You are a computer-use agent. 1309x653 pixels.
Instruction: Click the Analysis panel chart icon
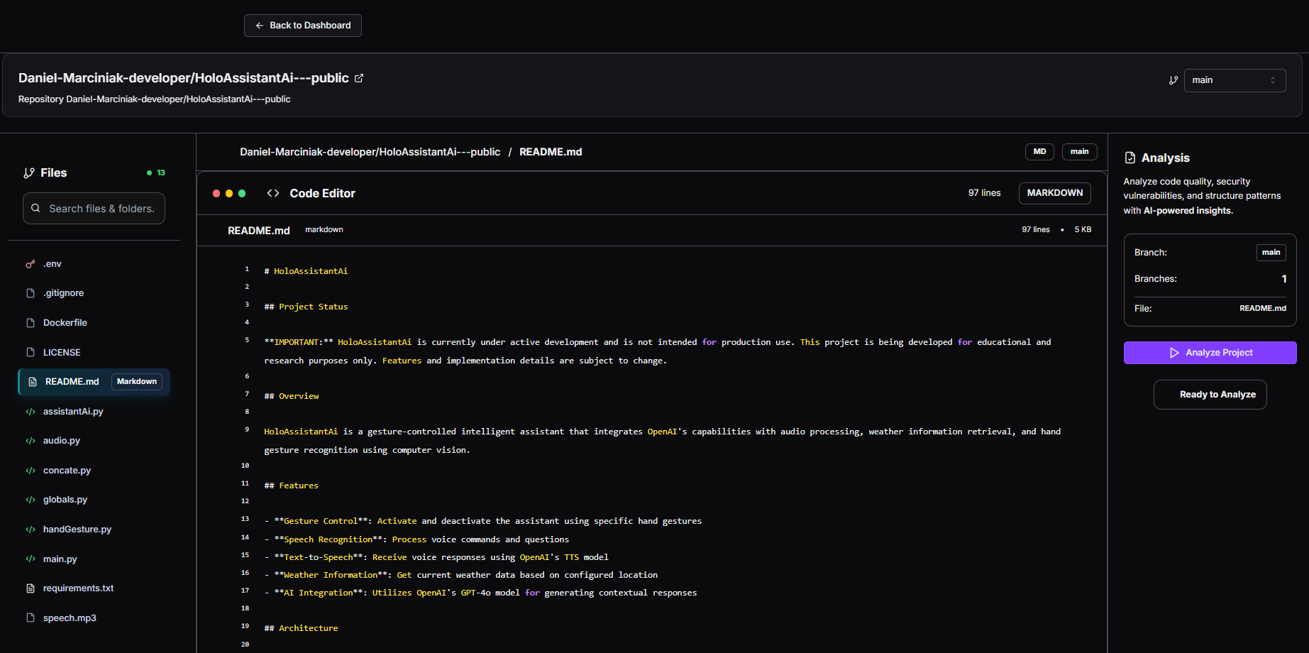coord(1130,158)
